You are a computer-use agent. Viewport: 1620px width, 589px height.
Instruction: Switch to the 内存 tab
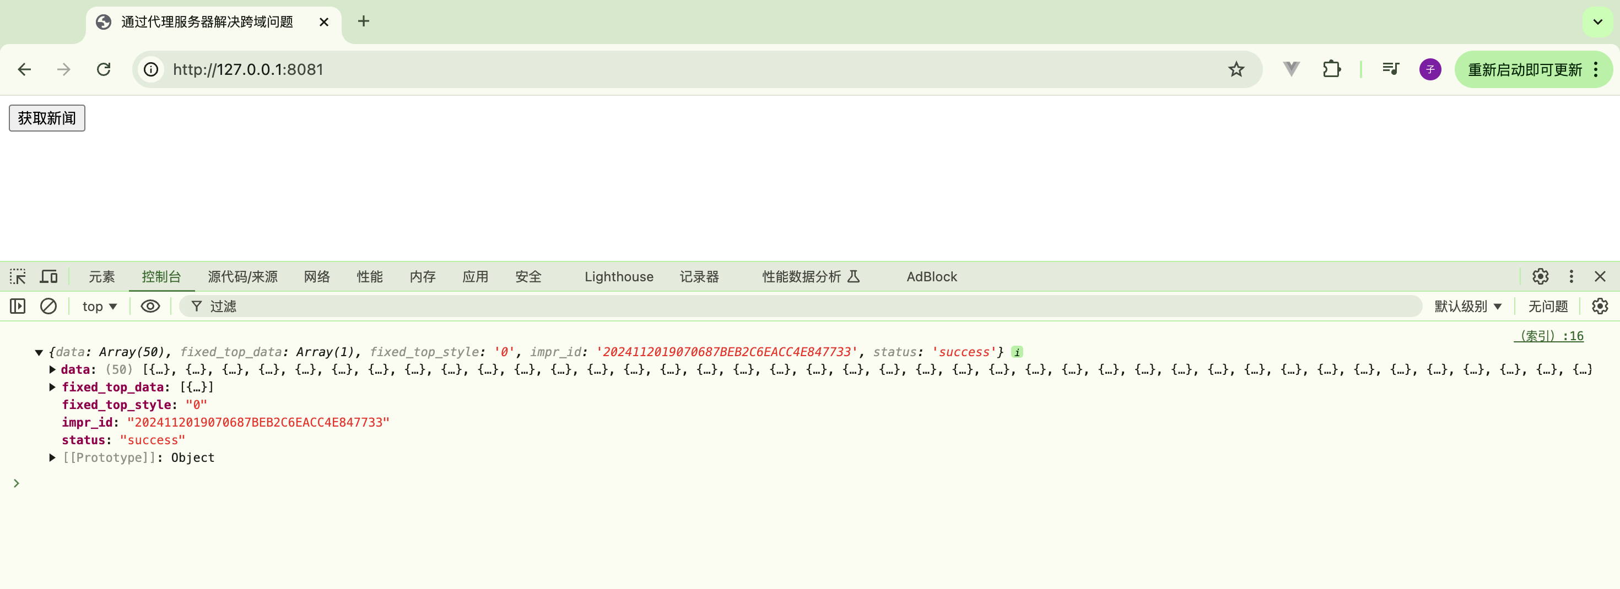[423, 276]
